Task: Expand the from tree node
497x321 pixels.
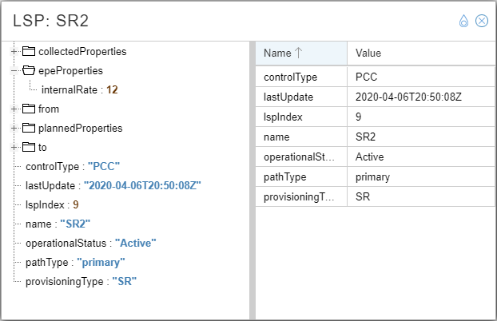Action: pos(14,109)
